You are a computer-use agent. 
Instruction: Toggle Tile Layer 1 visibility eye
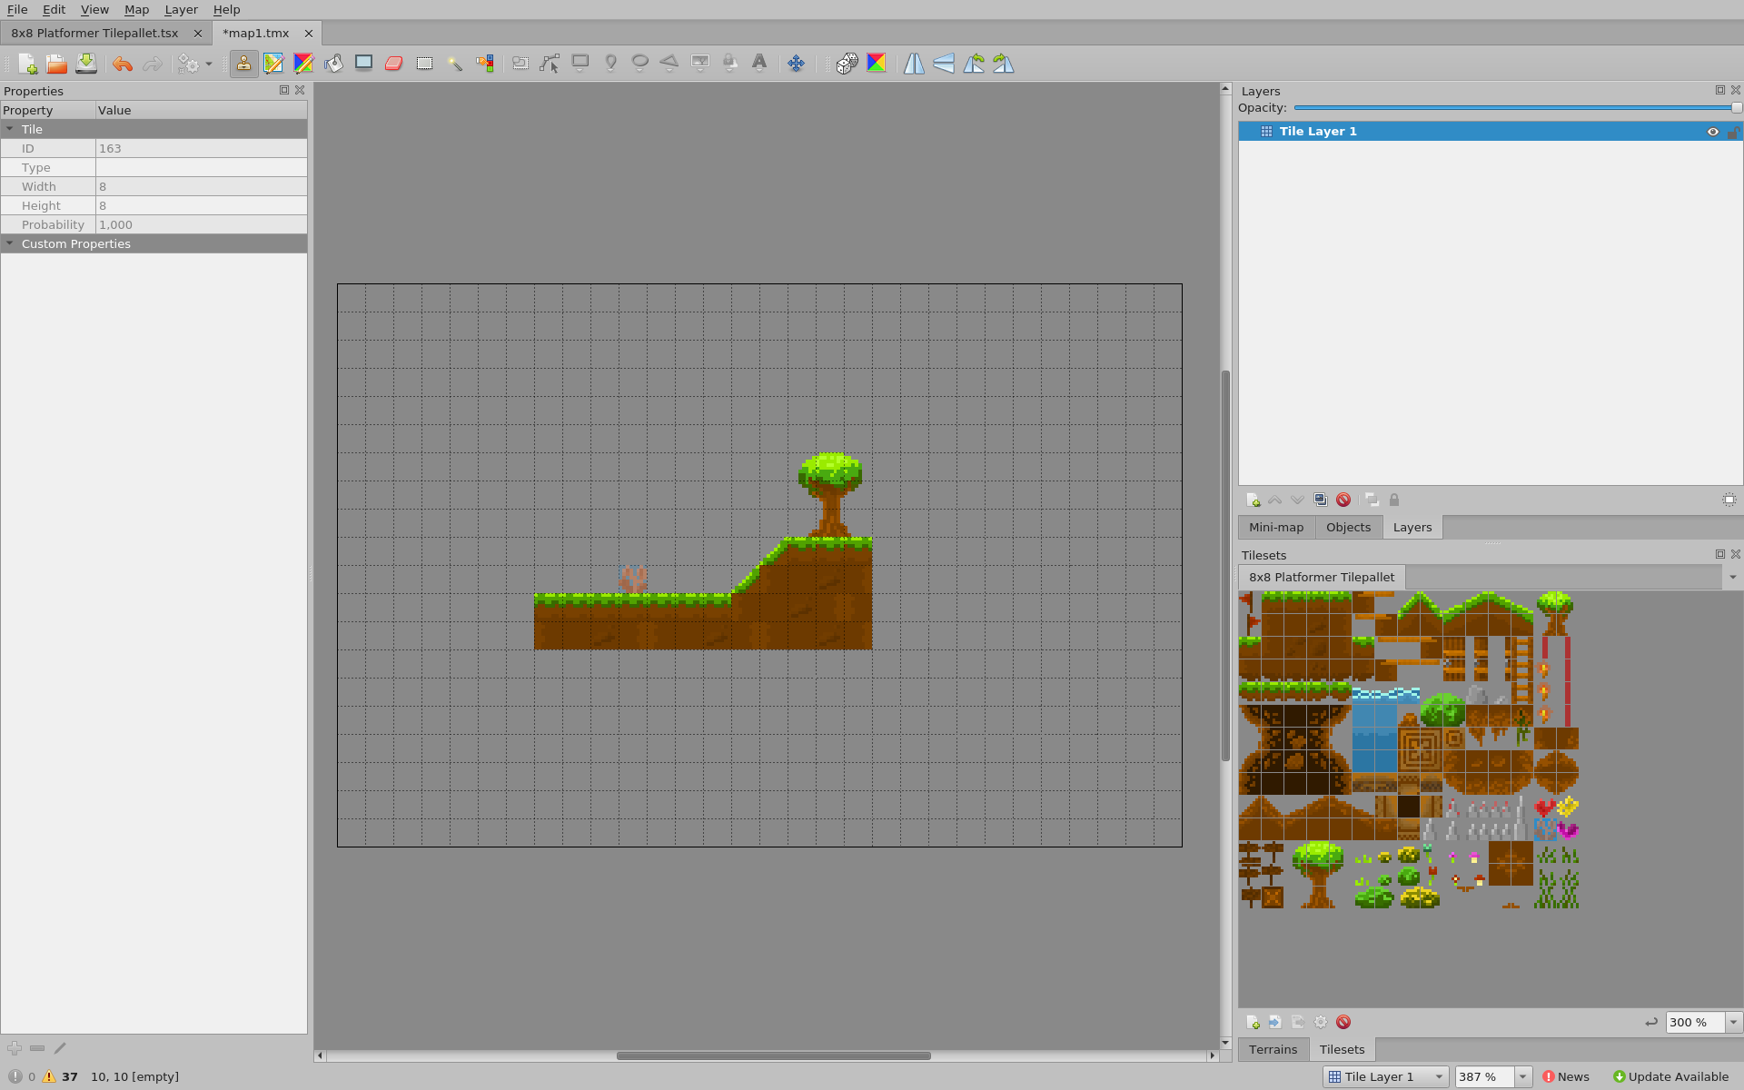pos(1712,132)
